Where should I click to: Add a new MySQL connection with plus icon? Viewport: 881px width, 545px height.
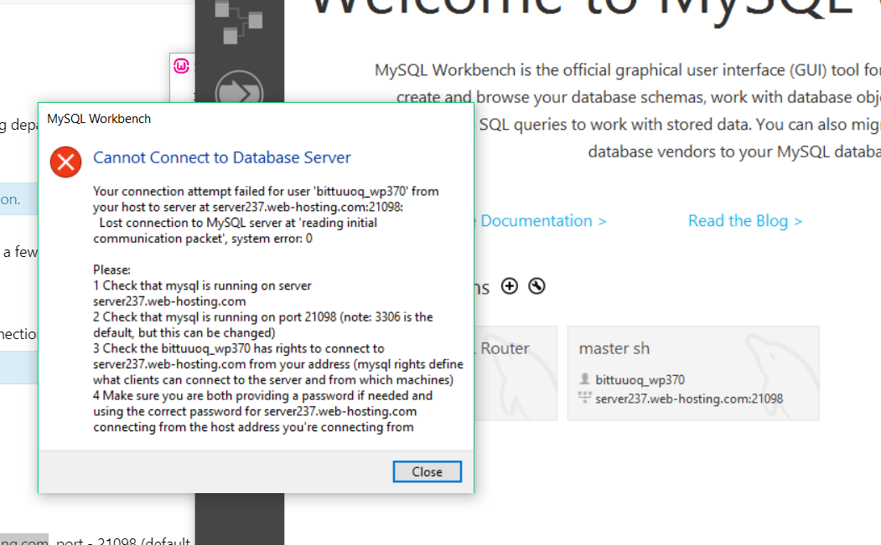[x=510, y=286]
